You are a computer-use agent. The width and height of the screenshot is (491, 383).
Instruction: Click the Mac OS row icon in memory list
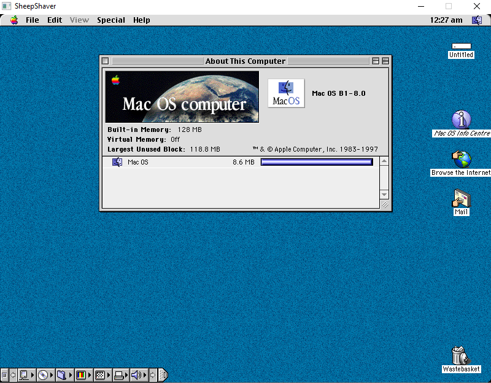coord(117,162)
